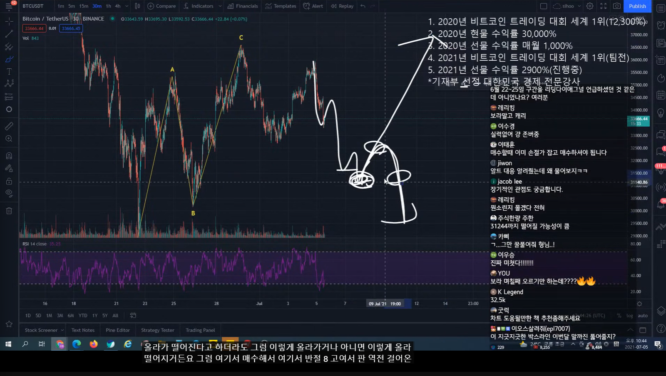The width and height of the screenshot is (666, 376).
Task: Open the Financials menu
Action: point(243,6)
